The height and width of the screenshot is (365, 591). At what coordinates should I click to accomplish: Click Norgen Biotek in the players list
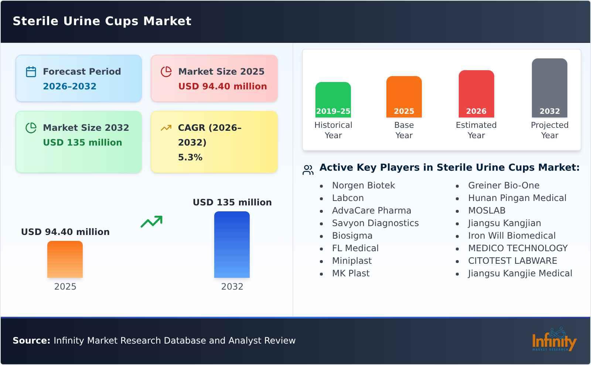[363, 185]
